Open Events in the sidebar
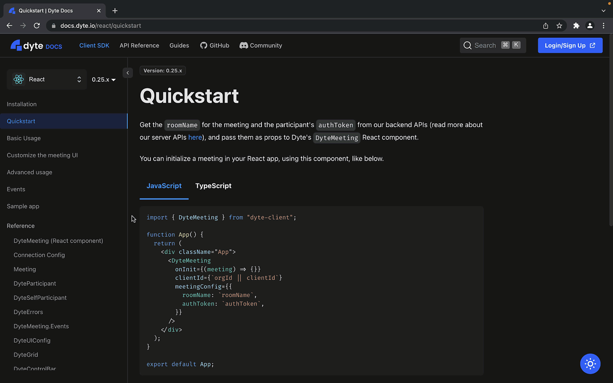 coord(16,189)
